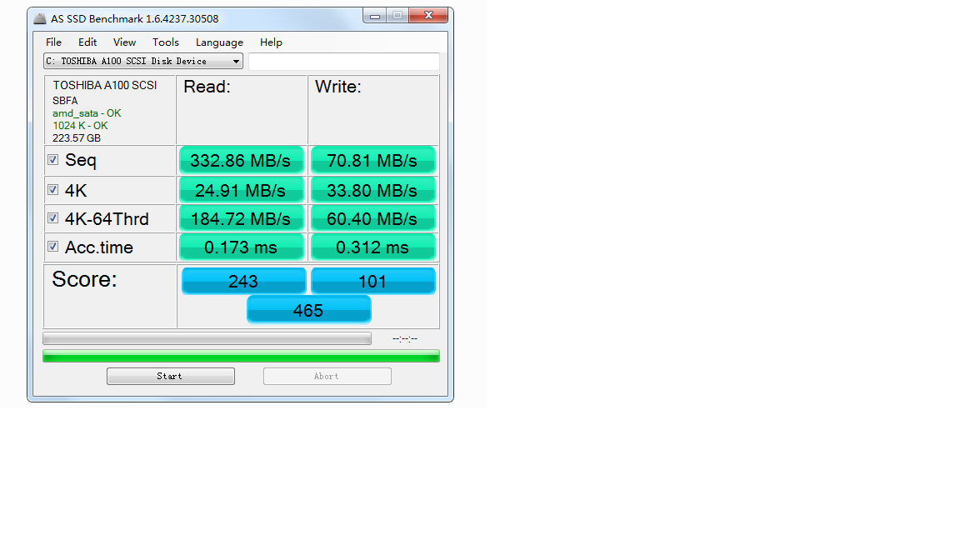Viewport: 960px width, 540px height.
Task: Click the read access time 0.173 ms
Action: (241, 247)
